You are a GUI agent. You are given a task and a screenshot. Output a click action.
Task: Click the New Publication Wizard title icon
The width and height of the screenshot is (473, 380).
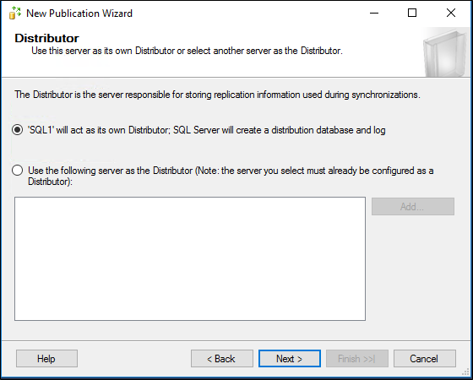[x=15, y=13]
